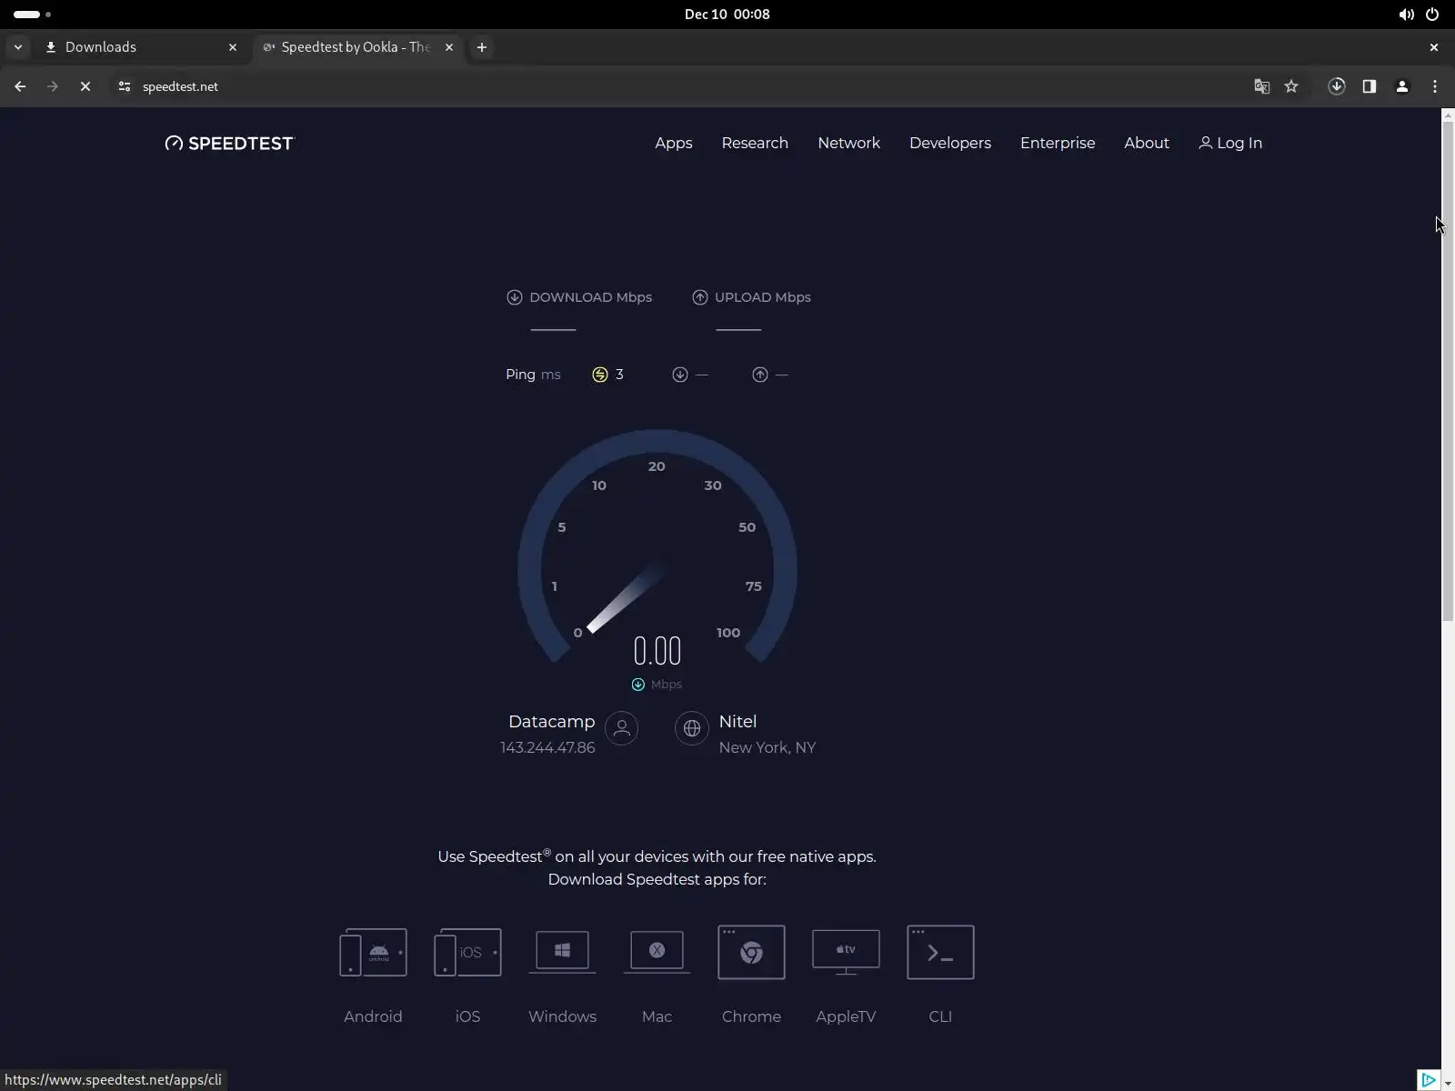Viewport: 1455px width, 1091px height.
Task: Click the Activities workspace indicator
Action: 33,15
